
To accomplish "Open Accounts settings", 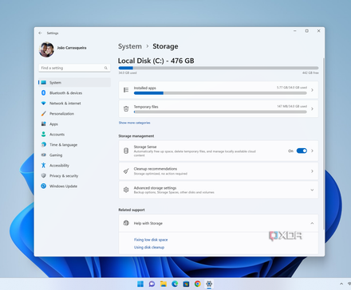I will coord(74,135).
